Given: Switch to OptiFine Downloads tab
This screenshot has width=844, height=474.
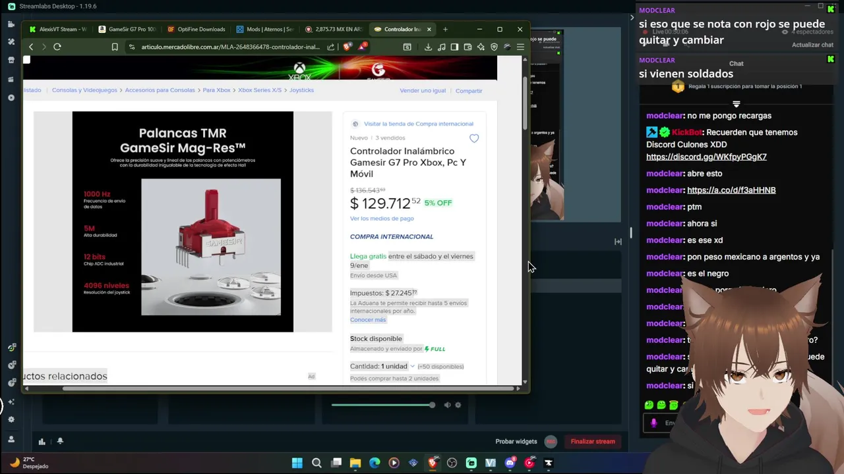Looking at the screenshot, I should click(x=196, y=29).
